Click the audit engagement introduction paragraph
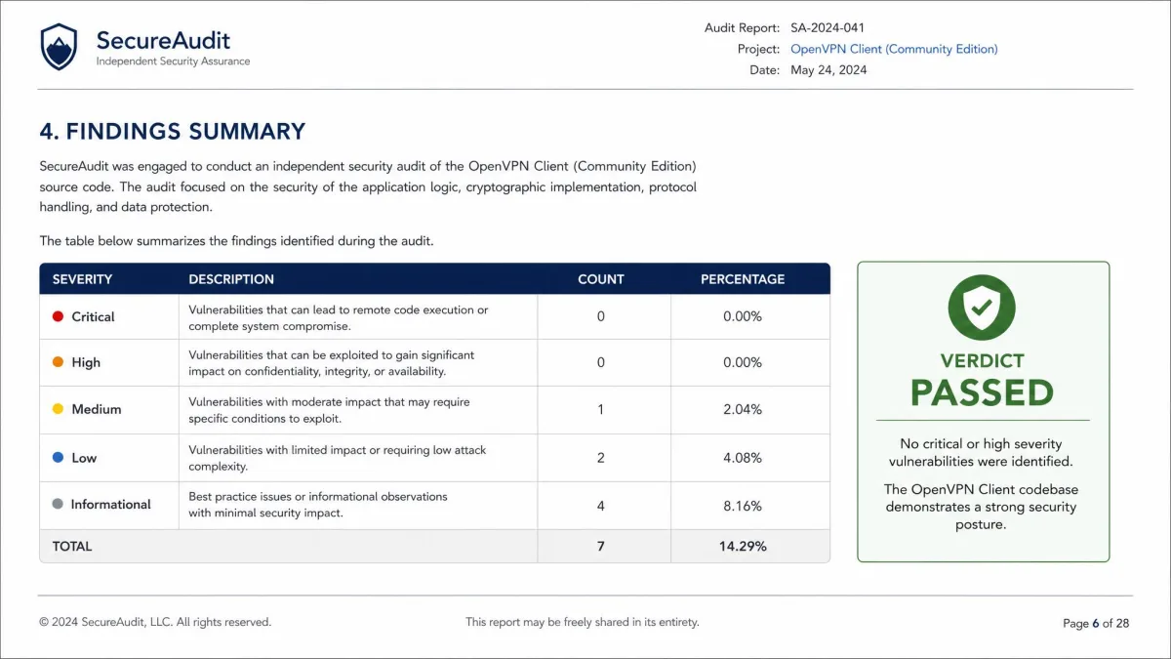Image resolution: width=1171 pixels, height=659 pixels. click(x=368, y=186)
